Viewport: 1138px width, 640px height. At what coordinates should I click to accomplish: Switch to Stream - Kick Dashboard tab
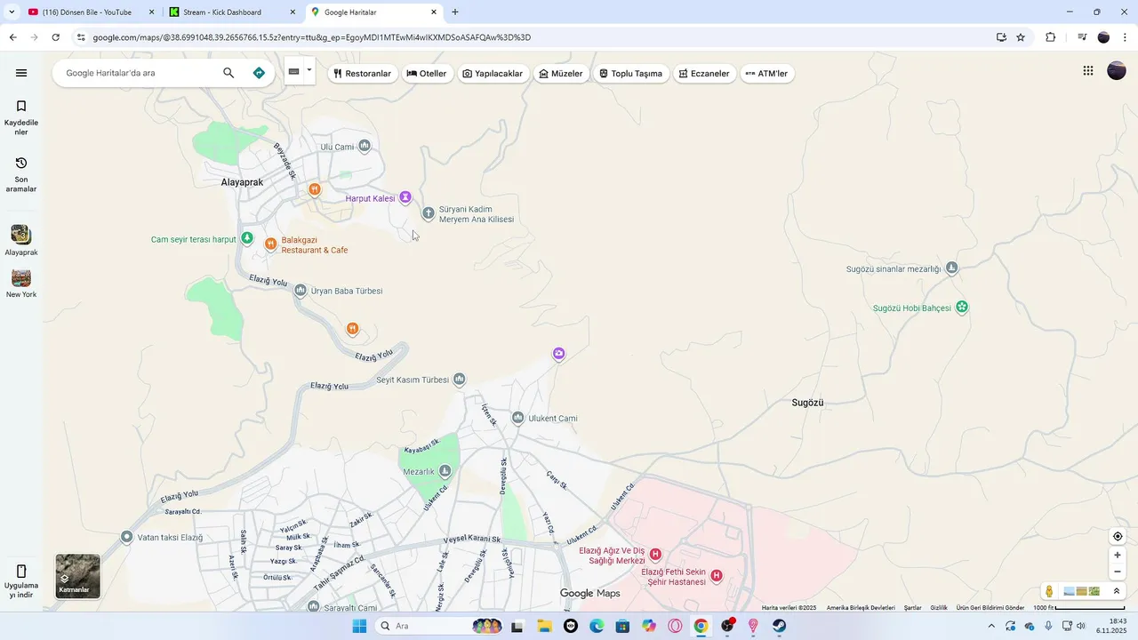tap(233, 12)
